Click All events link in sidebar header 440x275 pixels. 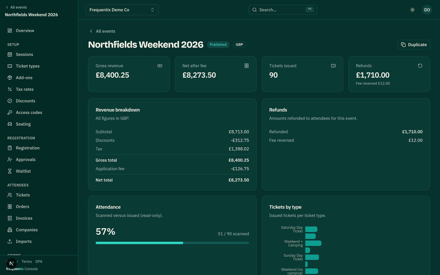[16, 7]
